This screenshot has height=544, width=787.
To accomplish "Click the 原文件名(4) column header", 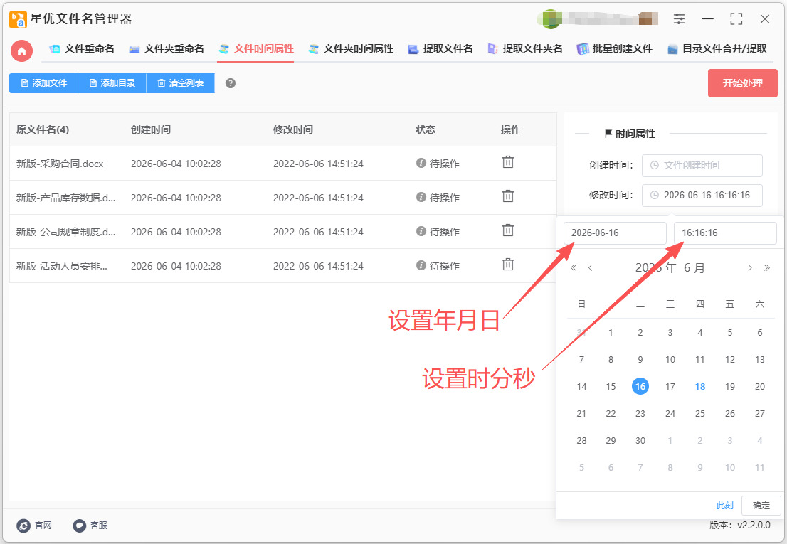I will tap(43, 130).
